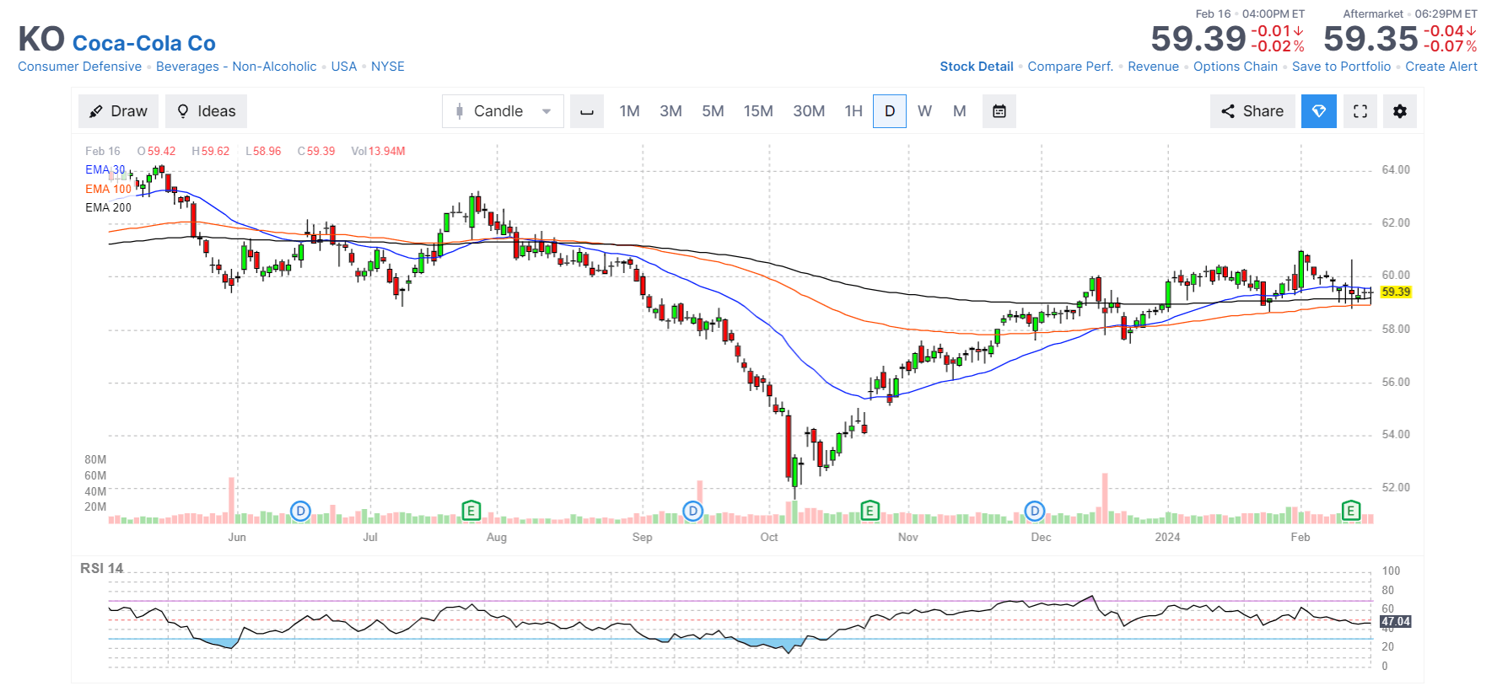Choose the 30M interval

coord(809,111)
